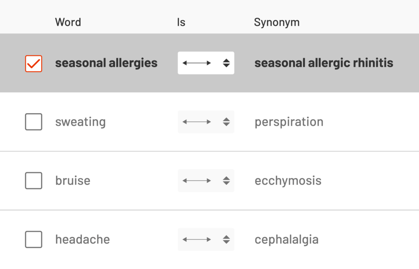
Task: Click the ecchymosis synonym text
Action: tap(288, 180)
